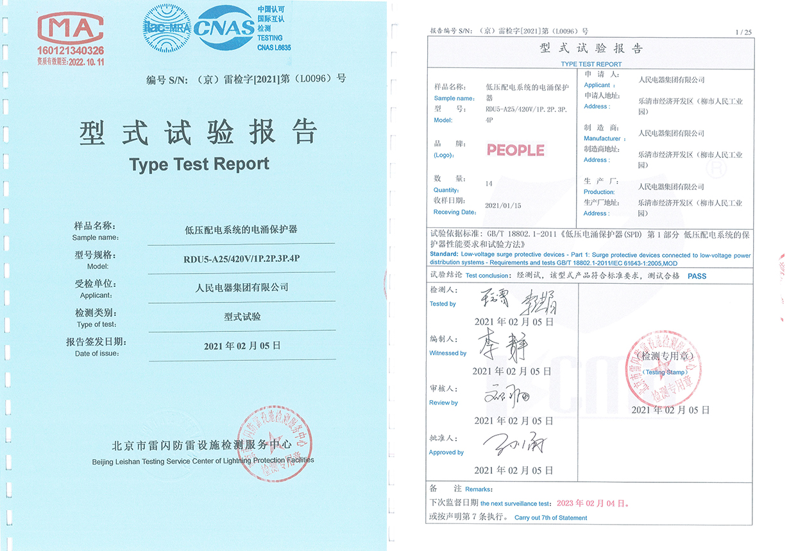Click "Witnessed by" label
The image size is (789, 551).
click(448, 353)
